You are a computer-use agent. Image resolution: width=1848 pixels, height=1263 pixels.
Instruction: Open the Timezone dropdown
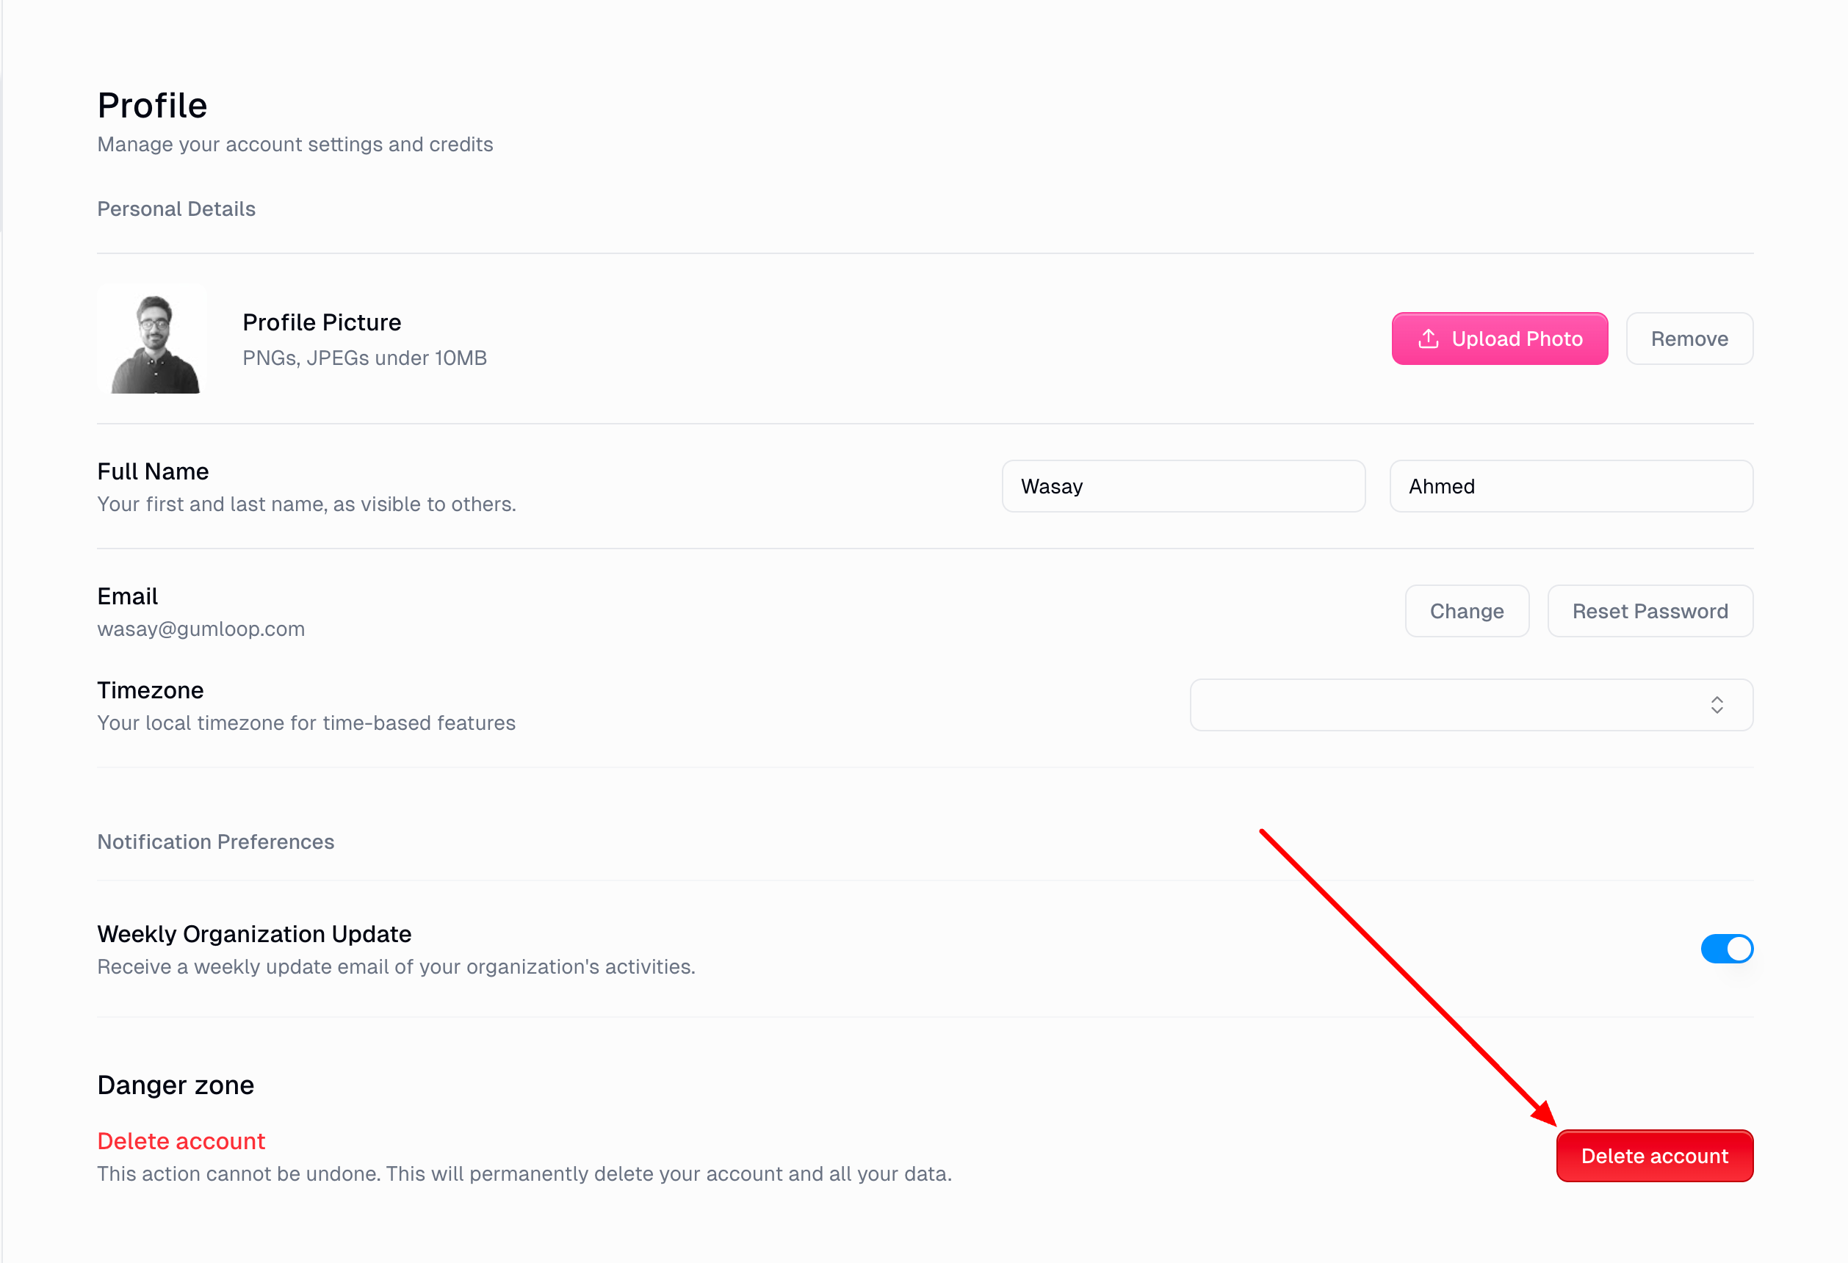(1471, 705)
